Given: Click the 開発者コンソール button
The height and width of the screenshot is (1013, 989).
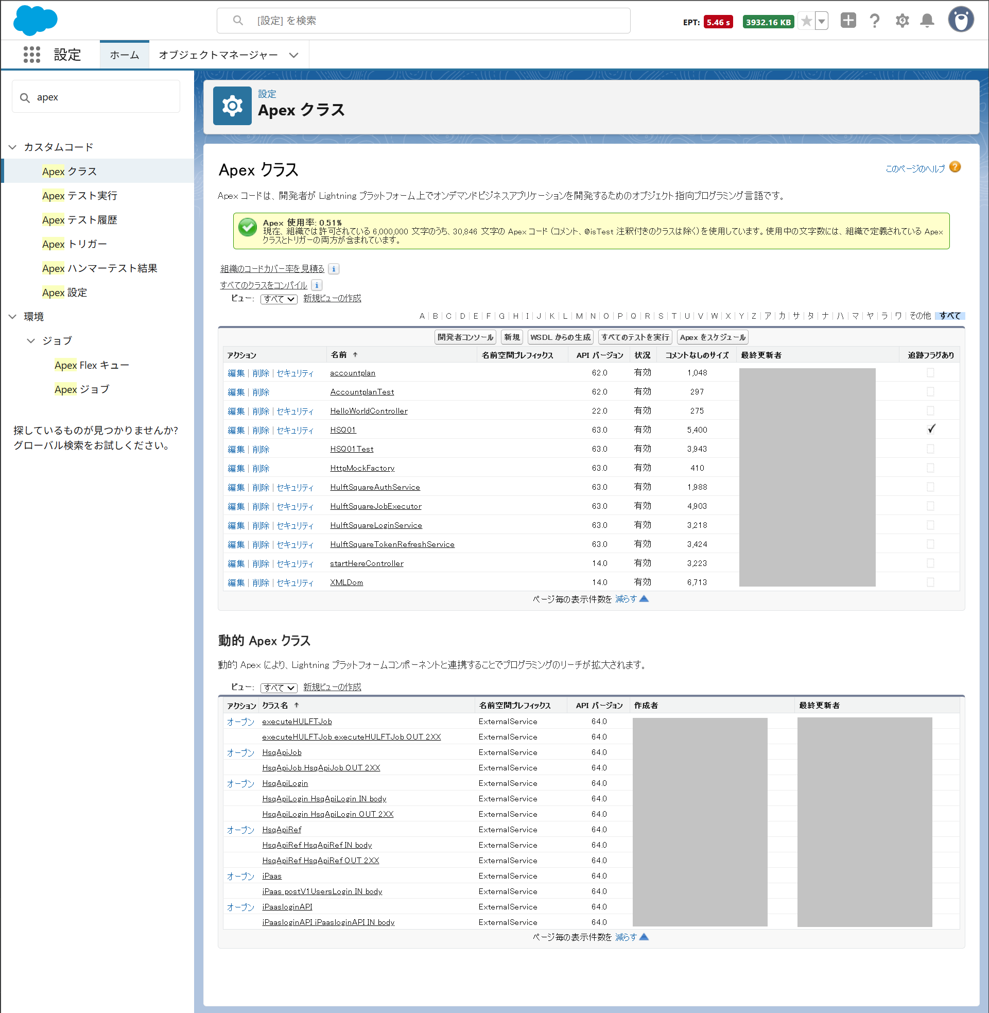Looking at the screenshot, I should (x=465, y=337).
